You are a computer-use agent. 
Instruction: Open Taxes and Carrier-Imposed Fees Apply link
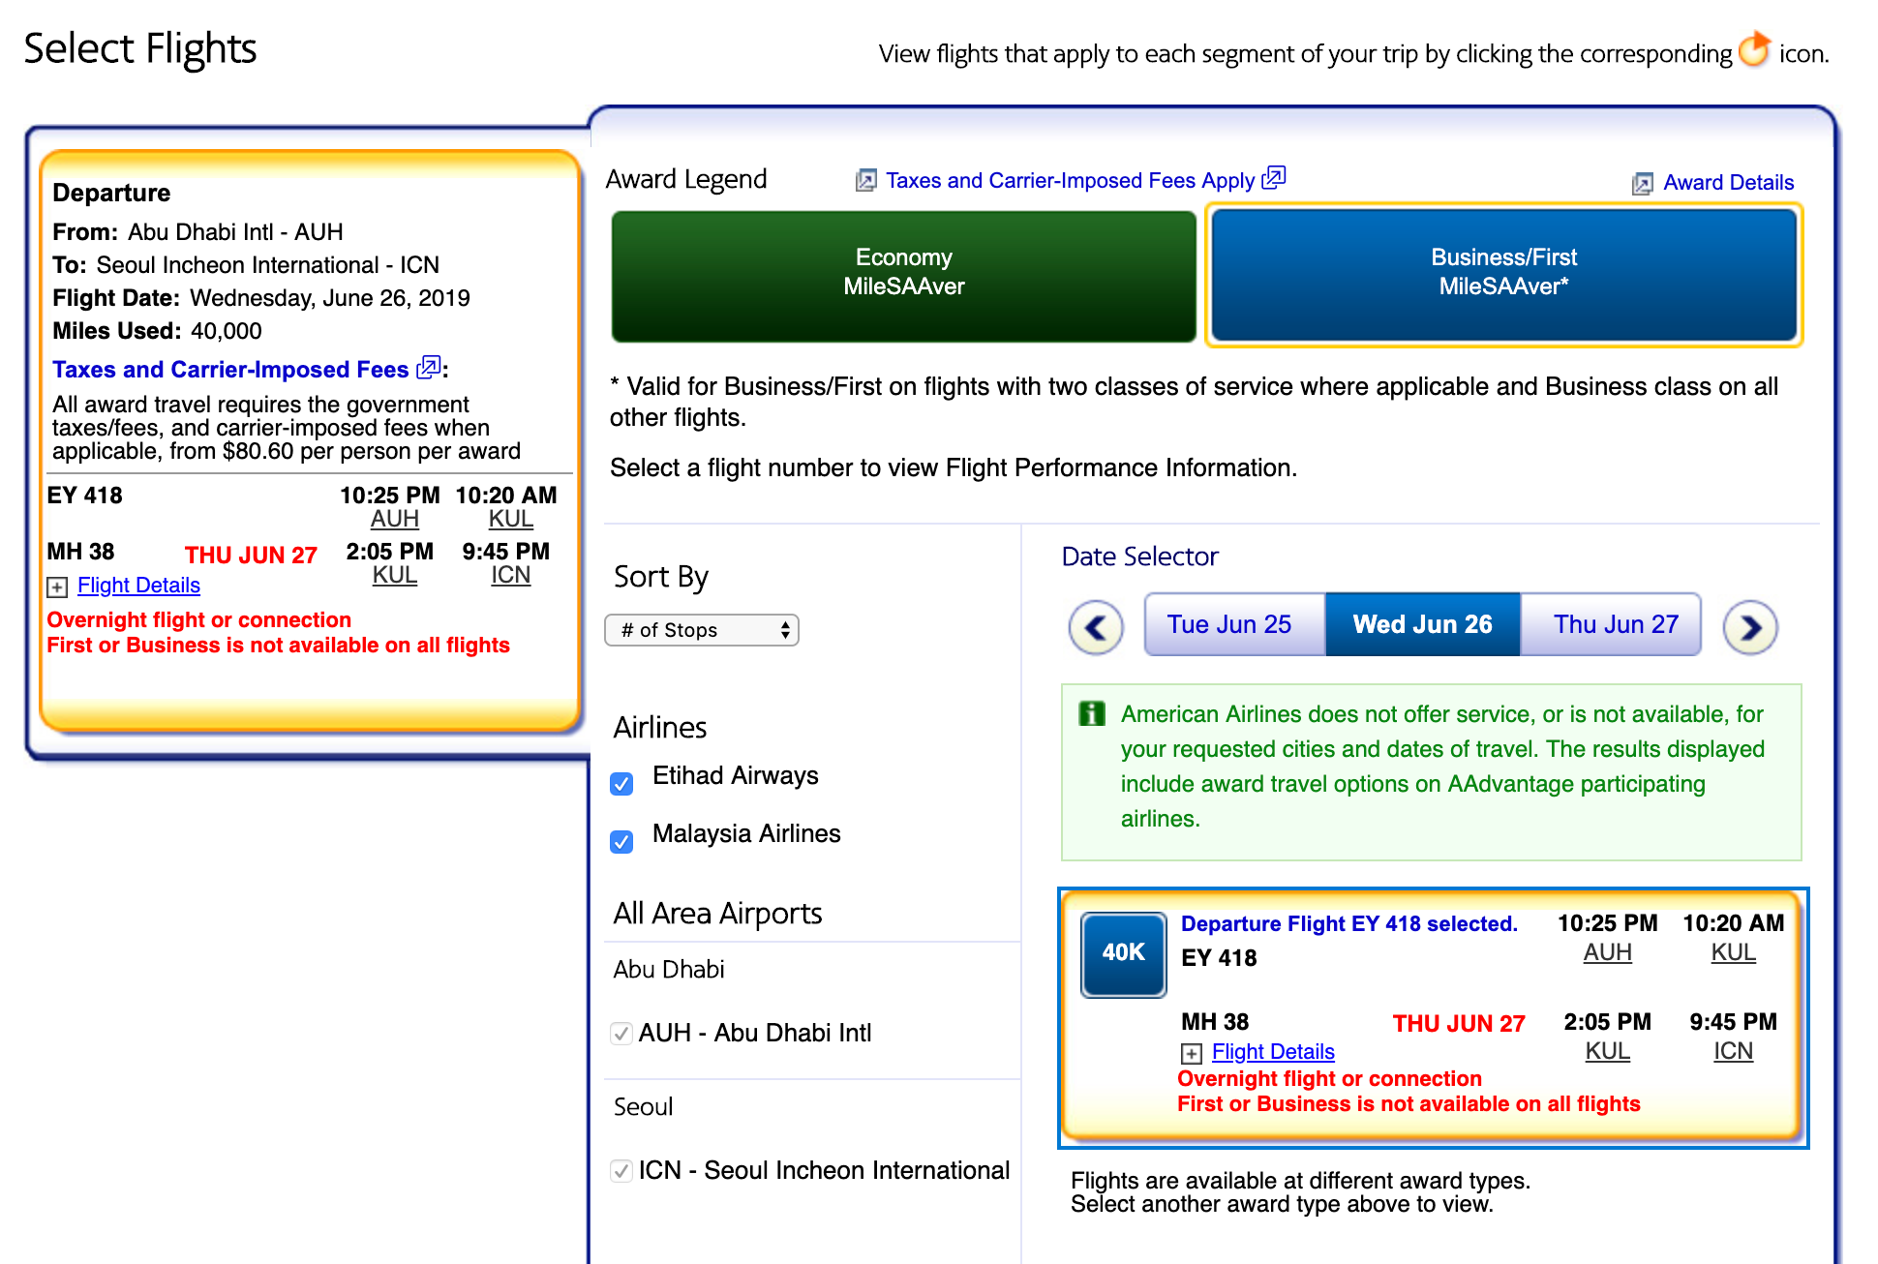pyautogui.click(x=1070, y=181)
